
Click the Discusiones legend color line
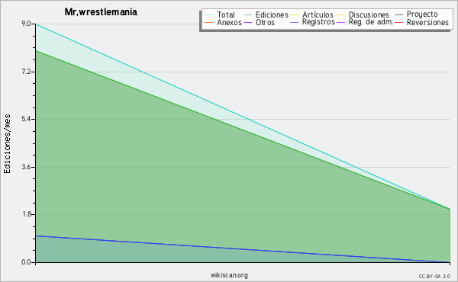pyautogui.click(x=341, y=14)
